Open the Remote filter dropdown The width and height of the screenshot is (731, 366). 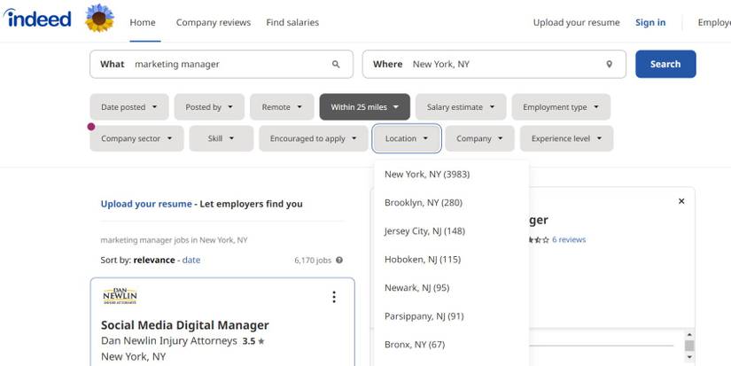click(x=282, y=106)
